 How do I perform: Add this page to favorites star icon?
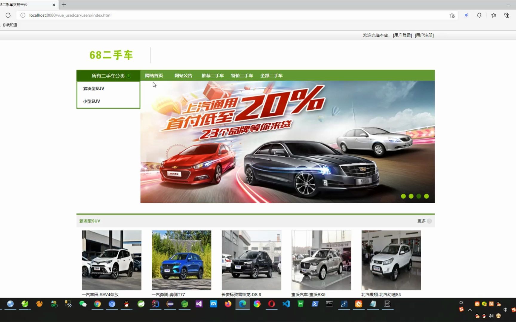click(452, 16)
